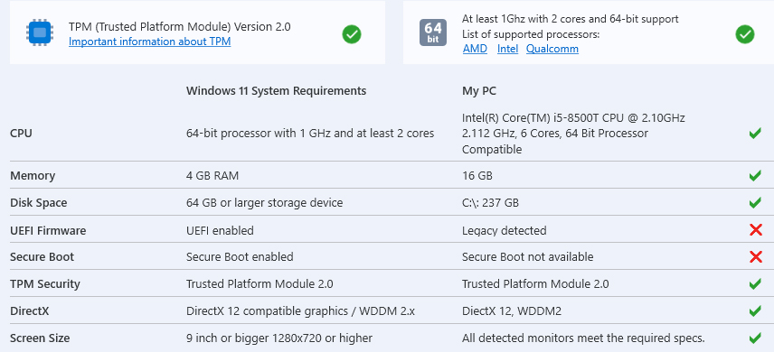Click the My PC column header
This screenshot has width=774, height=352.
click(x=479, y=91)
